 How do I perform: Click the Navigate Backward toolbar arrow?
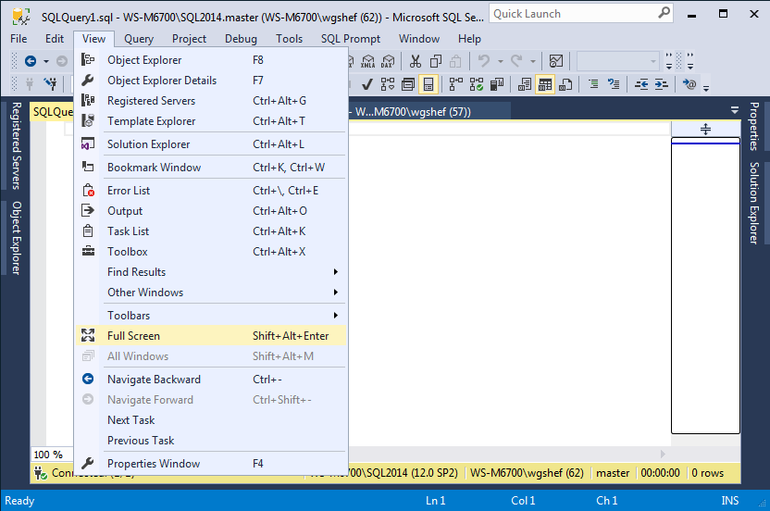31,61
